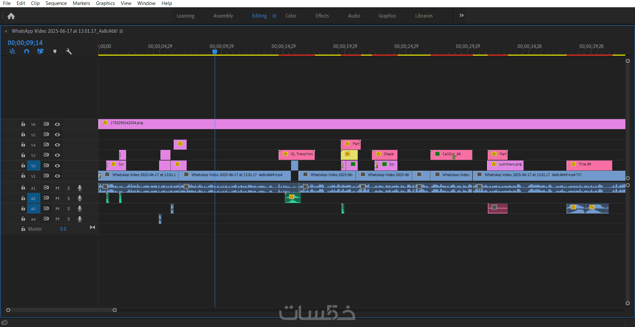Switch to Learning workspace tab

click(185, 16)
